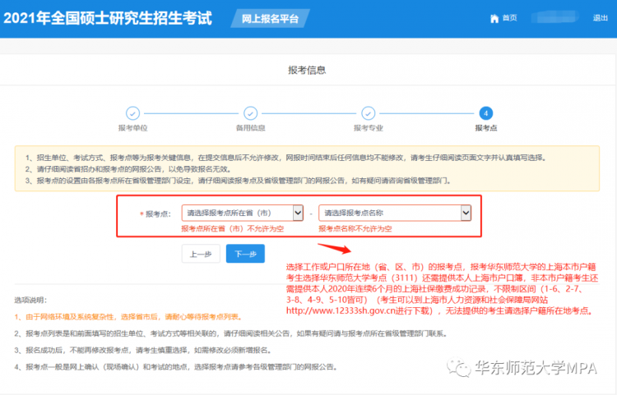Viewport: 617px width, 395px height.
Task: Click the 网上报名平台 badge
Action: pyautogui.click(x=260, y=18)
